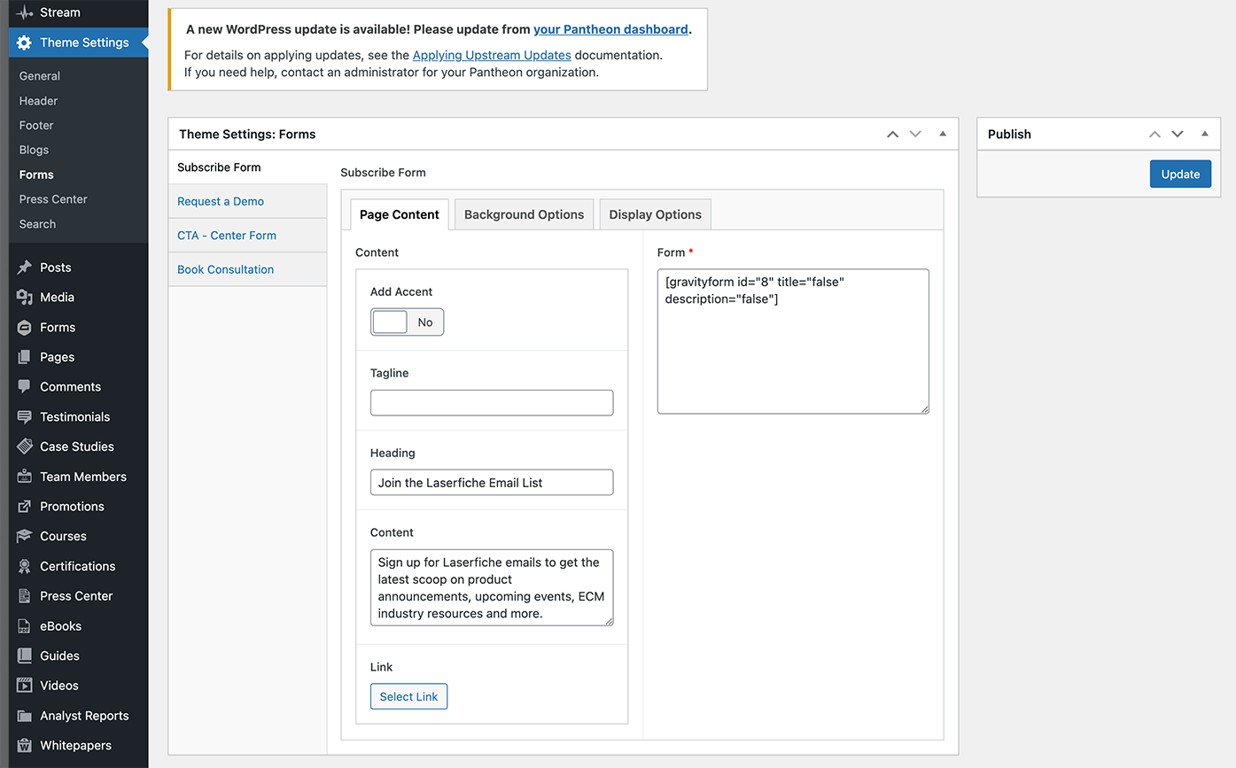The height and width of the screenshot is (768, 1236).
Task: Click into the Tagline input field
Action: [x=491, y=402]
